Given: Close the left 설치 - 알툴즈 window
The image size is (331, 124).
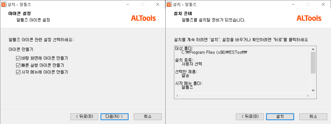Looking at the screenshot, I should click(x=158, y=4).
